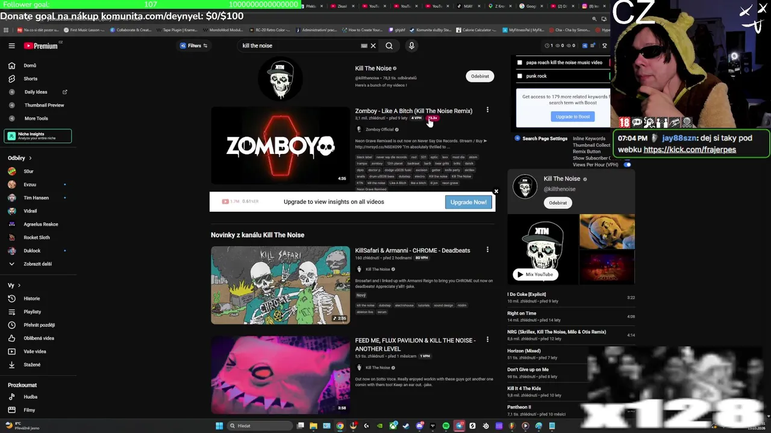
Task: Open Spotify from the taskbar
Action: point(446,426)
